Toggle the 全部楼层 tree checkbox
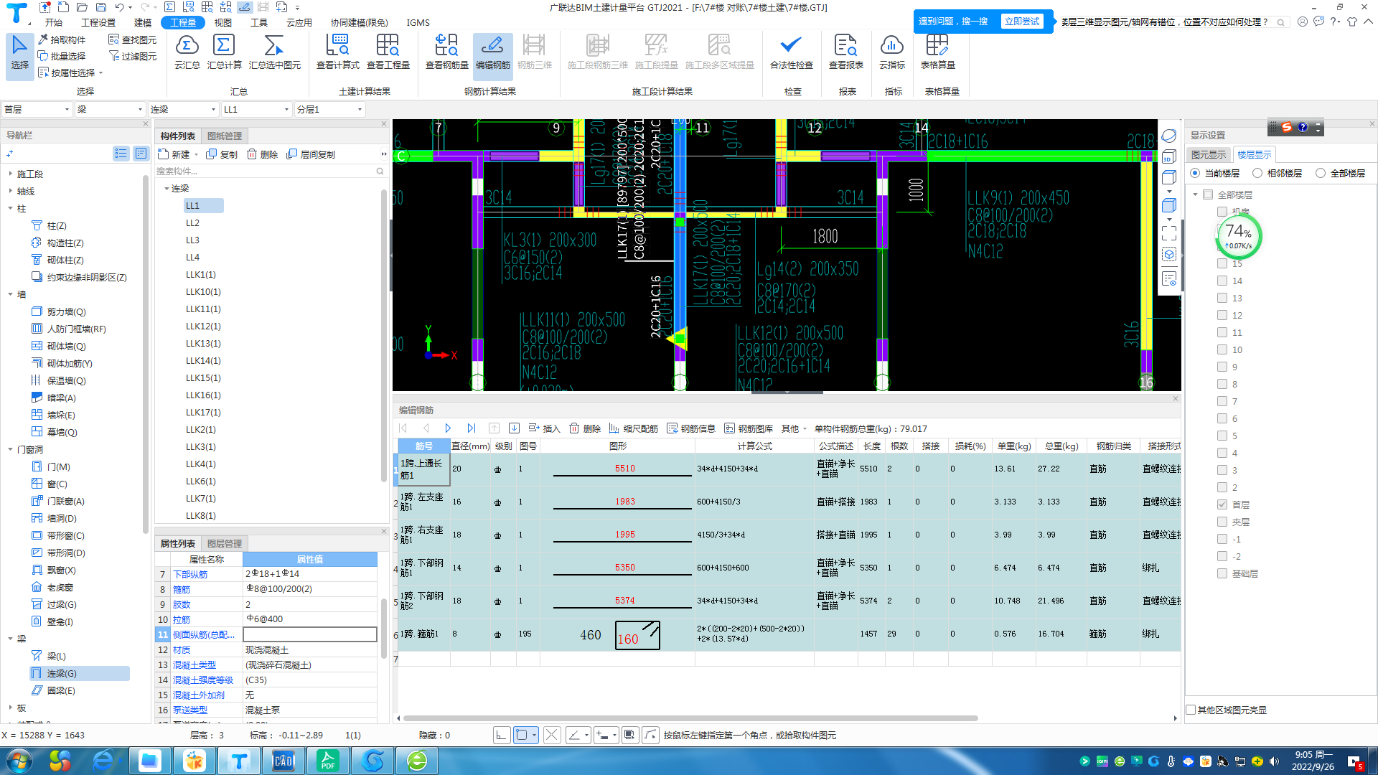 click(1208, 194)
